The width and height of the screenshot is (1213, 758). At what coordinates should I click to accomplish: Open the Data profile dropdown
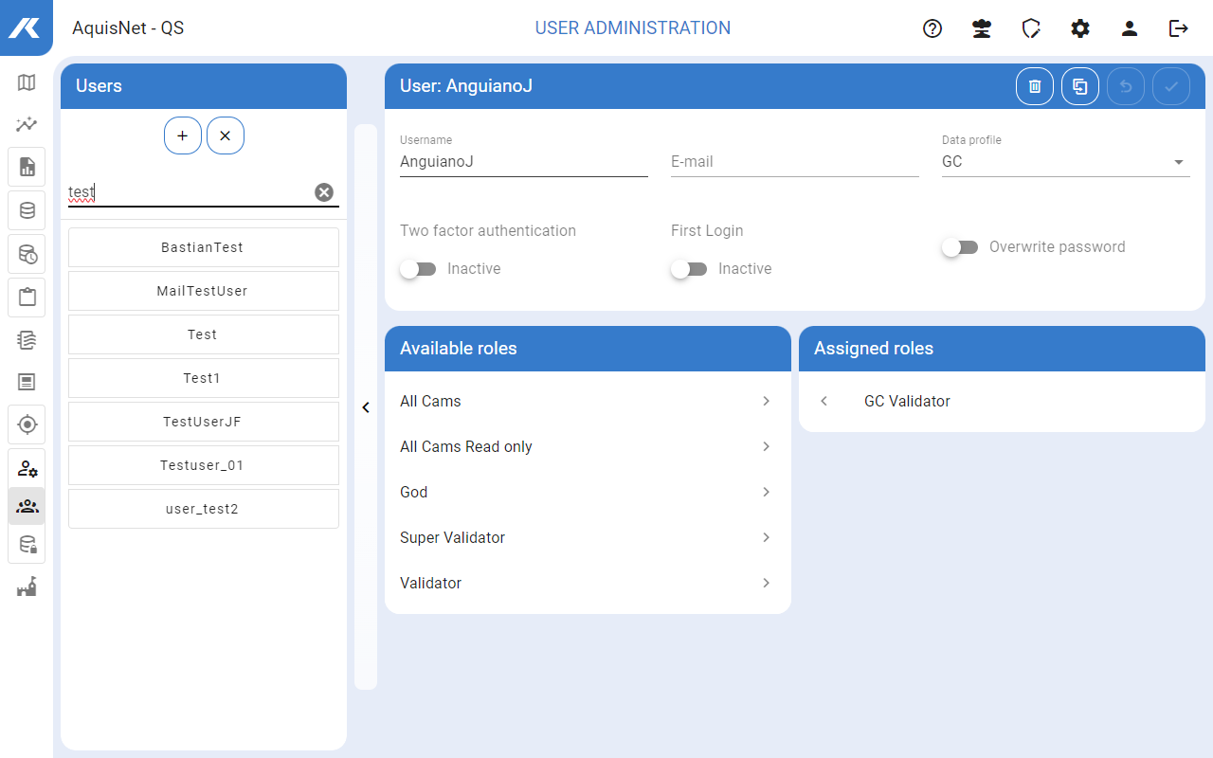(x=1065, y=162)
